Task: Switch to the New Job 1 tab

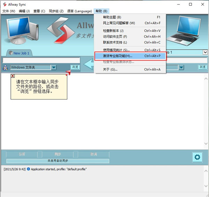Action: 21,53
